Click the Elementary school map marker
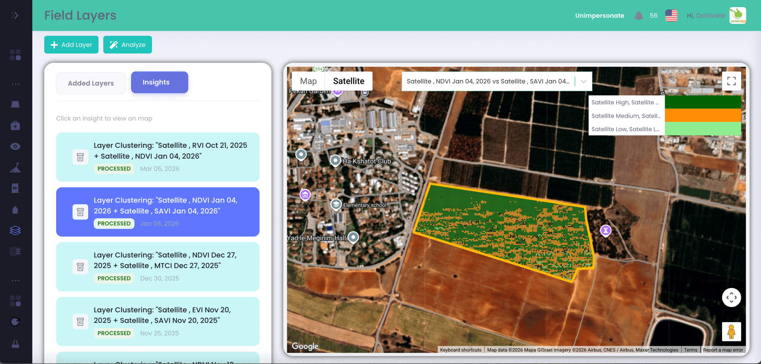761x364 pixels. click(336, 205)
